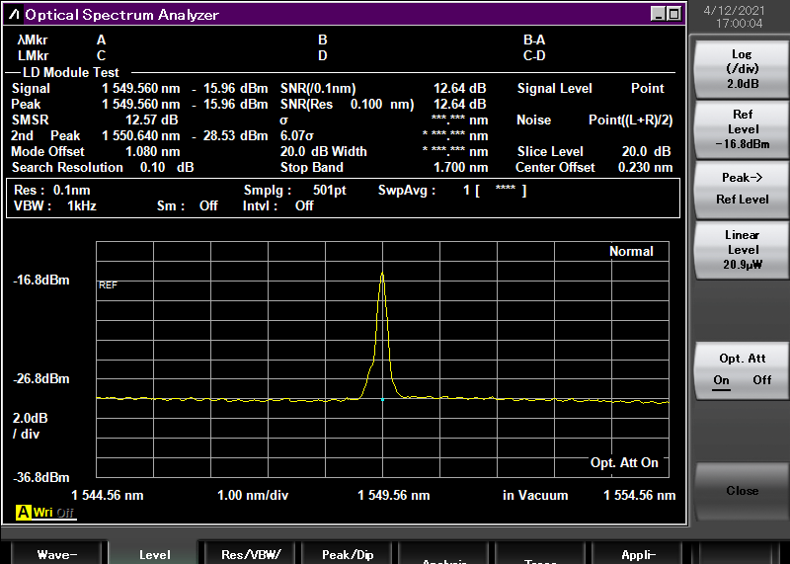Click the SNR(Res 0.100 nm) label
Viewport: 790px width, 564px height.
pyautogui.click(x=348, y=105)
